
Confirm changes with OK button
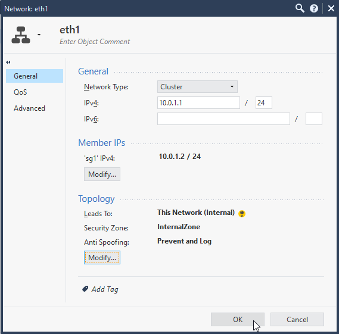coord(238,319)
